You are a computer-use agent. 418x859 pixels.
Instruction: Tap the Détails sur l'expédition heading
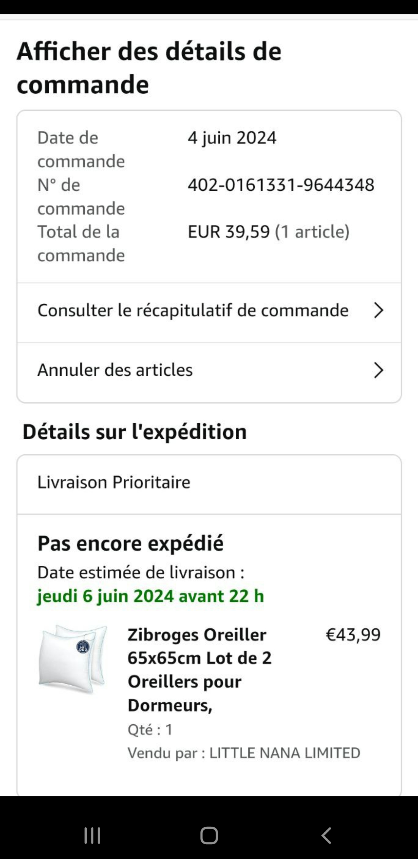click(x=134, y=431)
